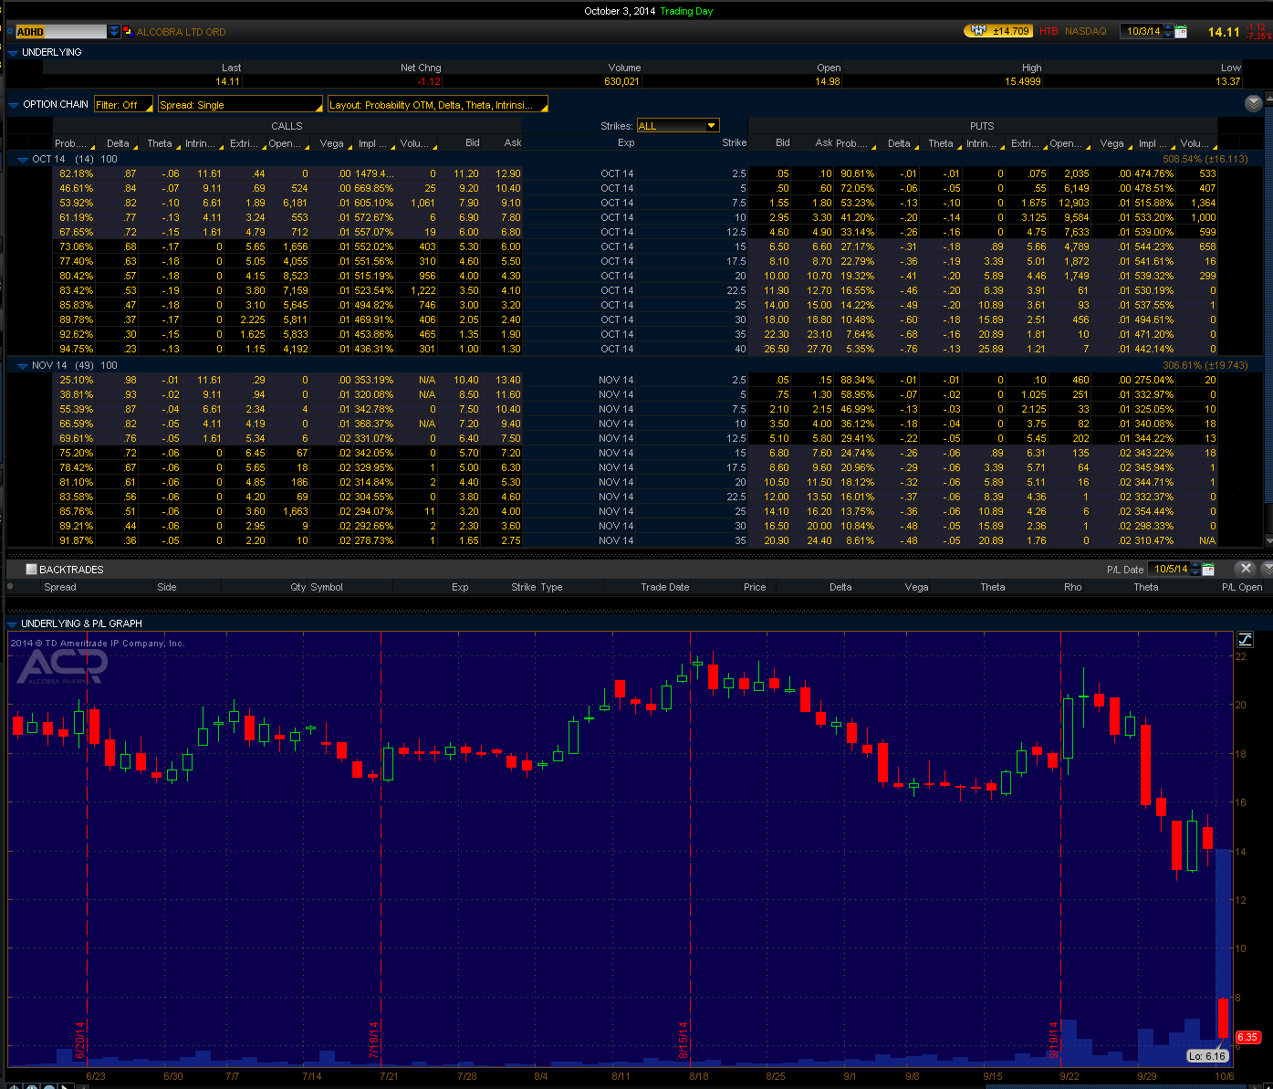Open the calendar icon beside P/L Date

(1208, 569)
